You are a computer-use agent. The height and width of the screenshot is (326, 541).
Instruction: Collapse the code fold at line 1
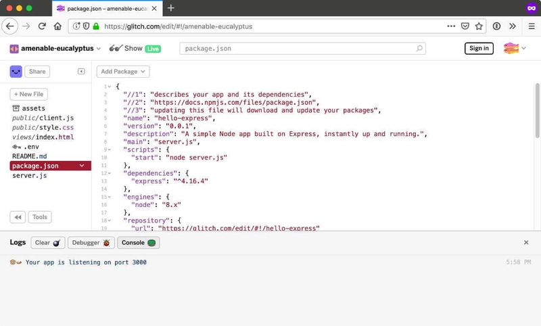110,87
